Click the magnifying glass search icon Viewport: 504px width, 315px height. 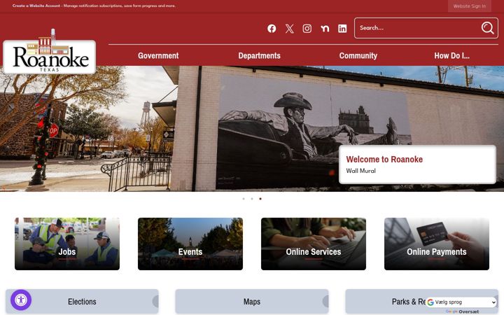487,28
